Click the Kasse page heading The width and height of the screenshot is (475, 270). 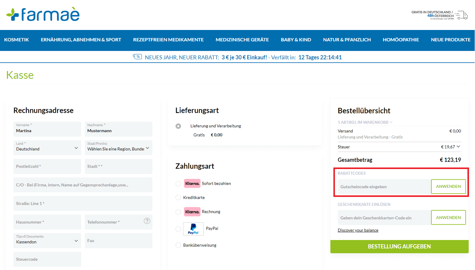20,75
